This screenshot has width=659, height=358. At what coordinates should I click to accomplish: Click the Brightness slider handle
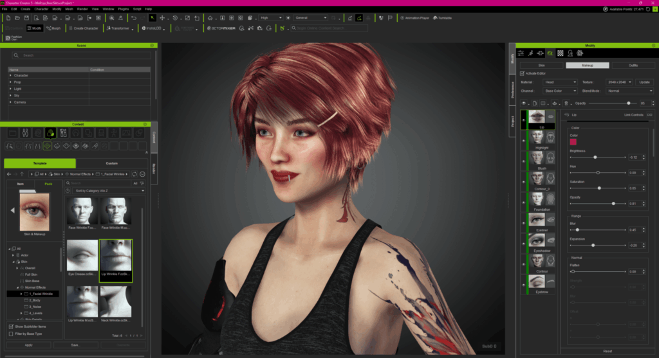(595, 157)
